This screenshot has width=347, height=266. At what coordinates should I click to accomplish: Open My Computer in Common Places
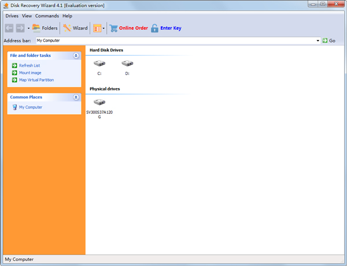(x=31, y=107)
